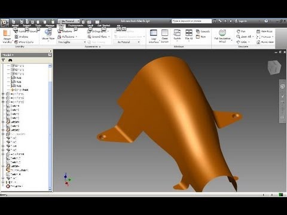Select Y Axis in the browser
The height and width of the screenshot is (215, 287).
pyautogui.click(x=16, y=82)
